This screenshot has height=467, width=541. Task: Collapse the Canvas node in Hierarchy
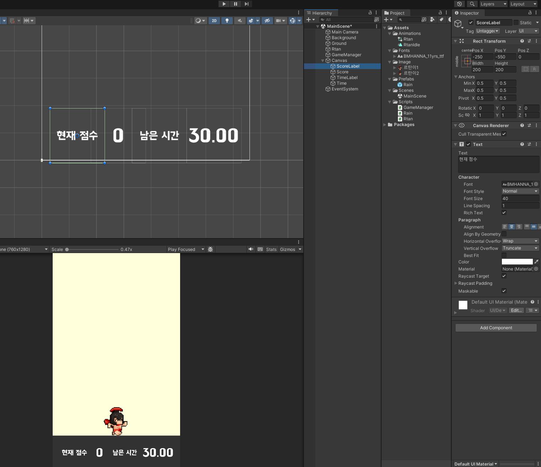tap(323, 61)
